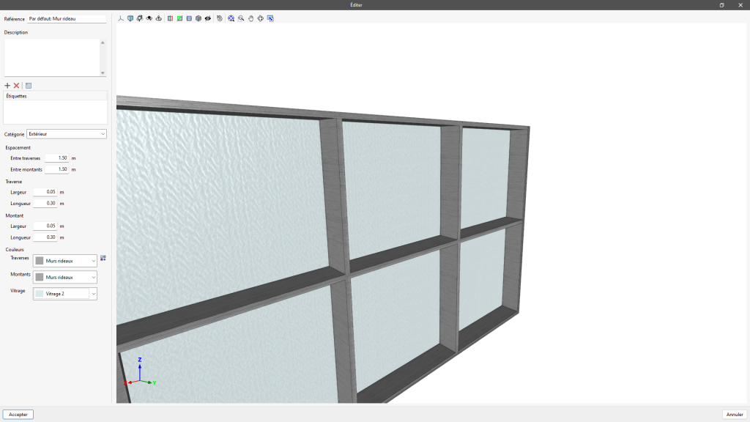Click the axes view icon in toolbar

(121, 18)
